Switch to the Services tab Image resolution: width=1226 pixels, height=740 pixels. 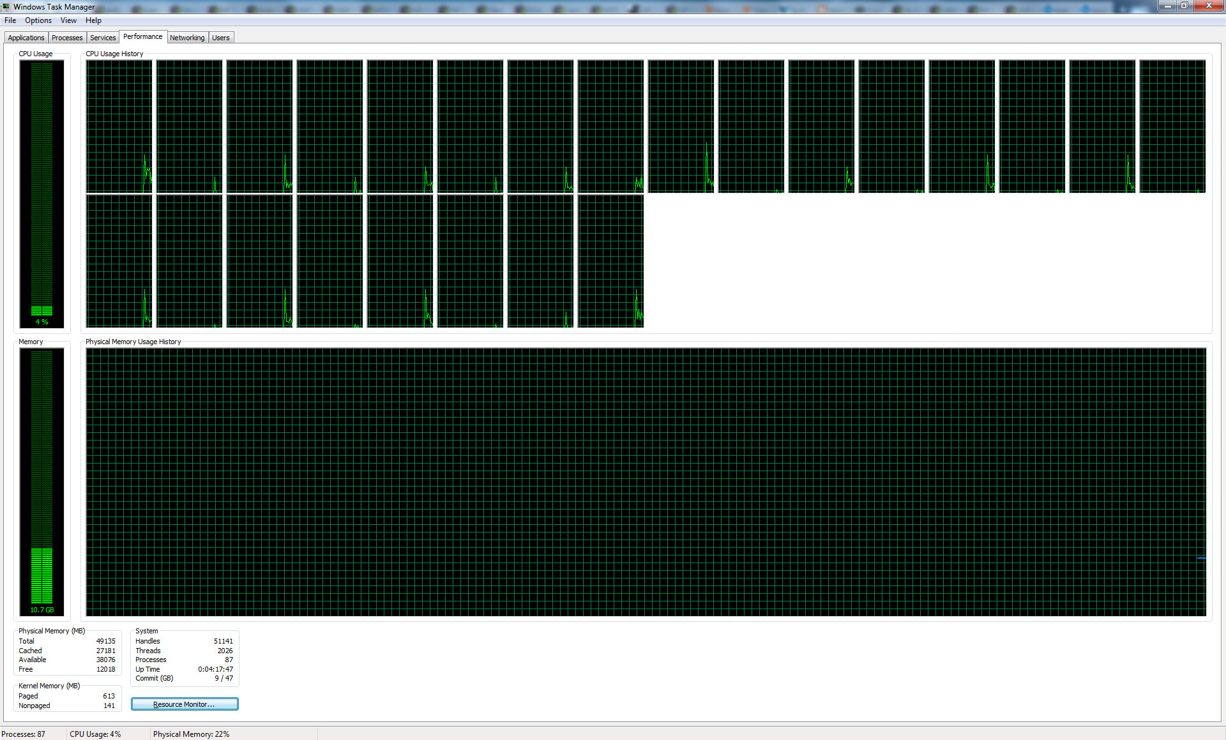pos(103,38)
